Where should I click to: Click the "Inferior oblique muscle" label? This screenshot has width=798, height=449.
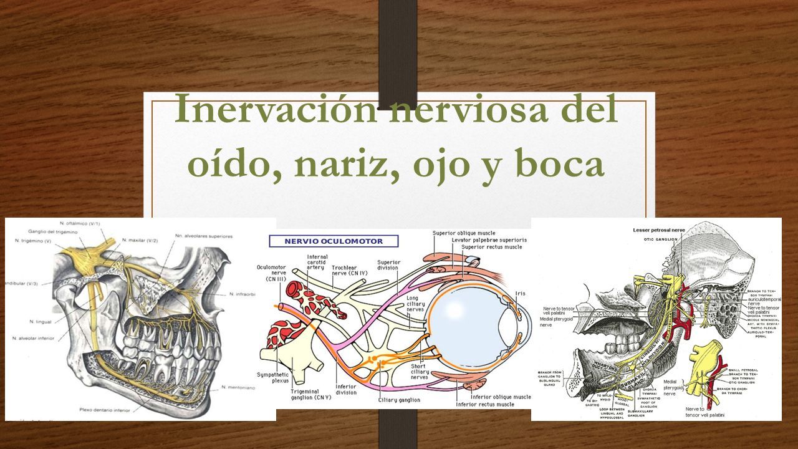pyautogui.click(x=501, y=397)
